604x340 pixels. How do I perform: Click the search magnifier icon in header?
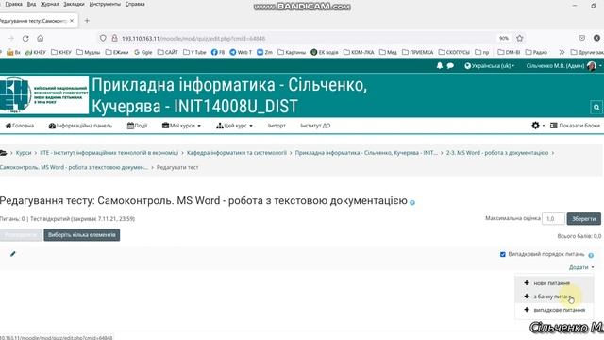pos(596,107)
